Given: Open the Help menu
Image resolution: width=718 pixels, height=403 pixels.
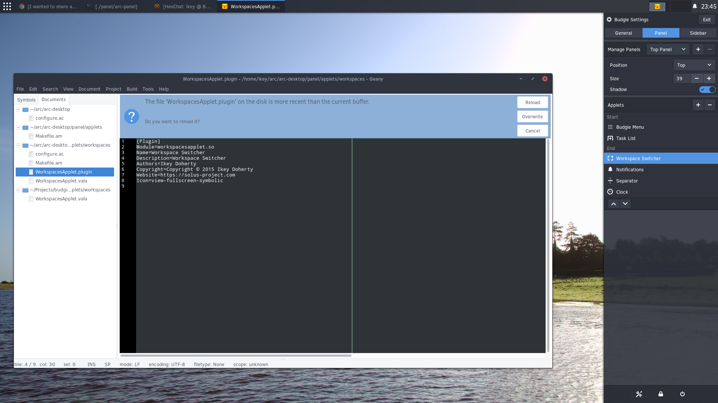Looking at the screenshot, I should point(164,89).
